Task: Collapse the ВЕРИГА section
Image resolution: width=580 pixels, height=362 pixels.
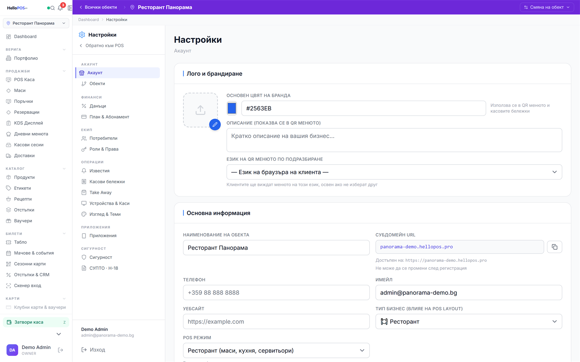Action: click(x=64, y=50)
